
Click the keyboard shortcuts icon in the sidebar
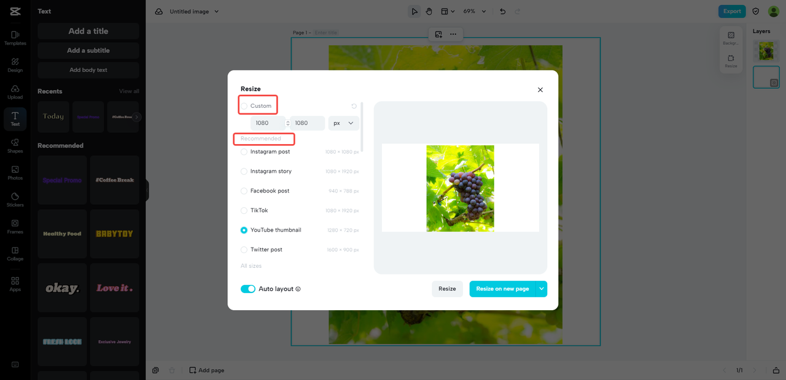(x=15, y=365)
